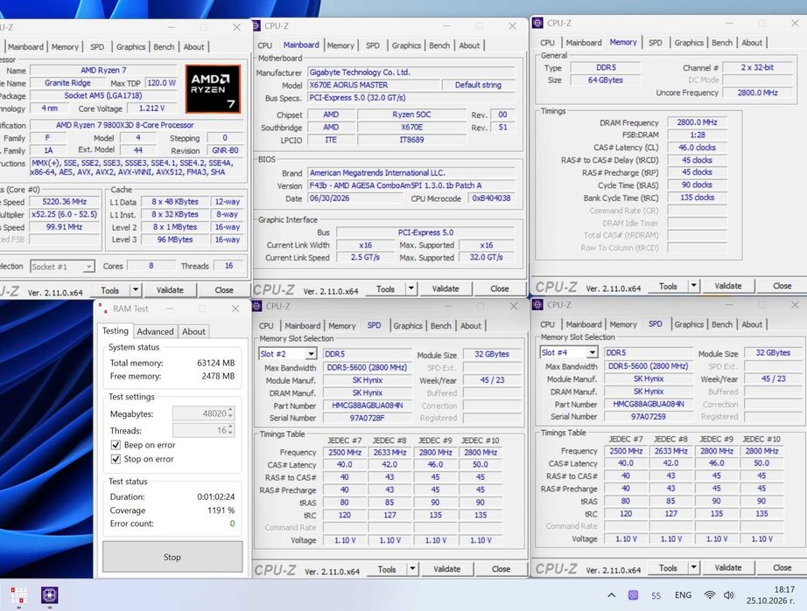The image size is (807, 611).
Task: Switch to CPU tab in Slot #4 SPD window
Action: pyautogui.click(x=547, y=324)
